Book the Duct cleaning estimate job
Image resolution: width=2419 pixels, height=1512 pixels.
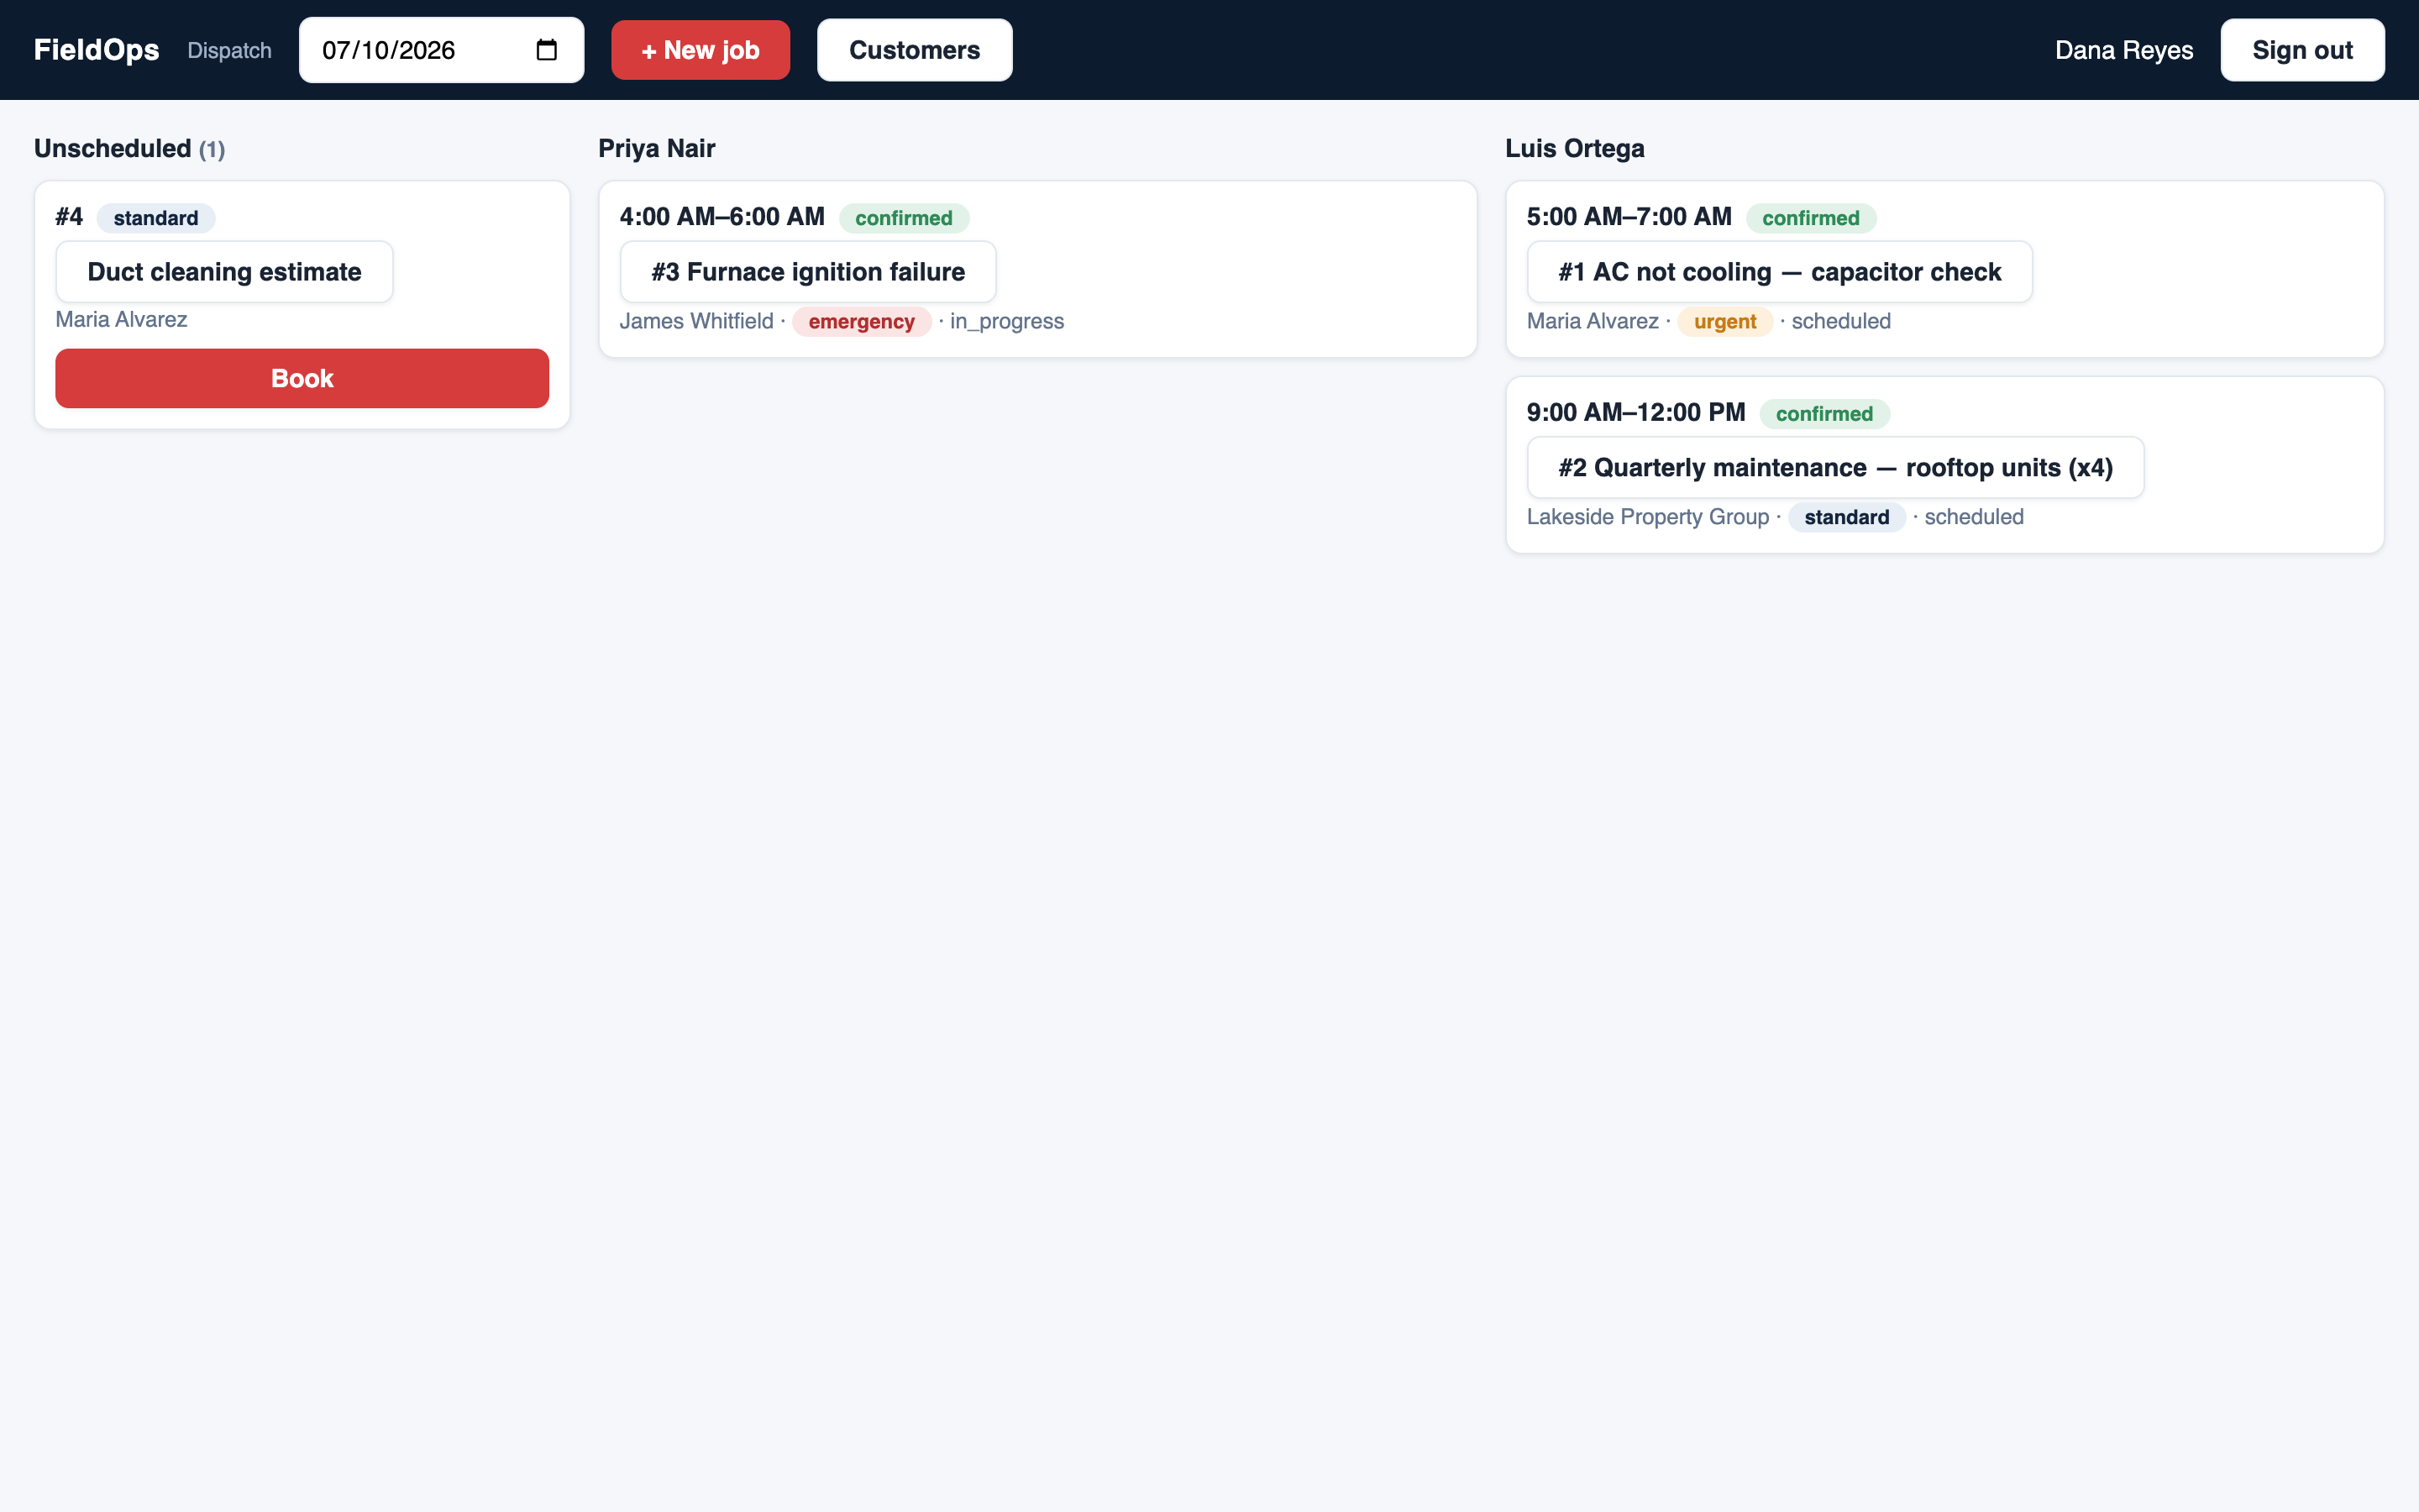point(302,378)
